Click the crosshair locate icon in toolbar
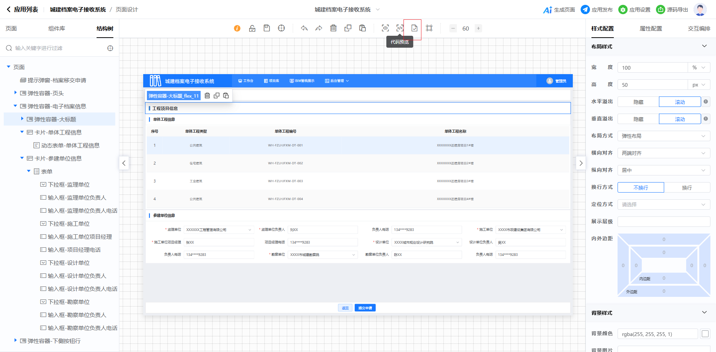 click(x=282, y=28)
